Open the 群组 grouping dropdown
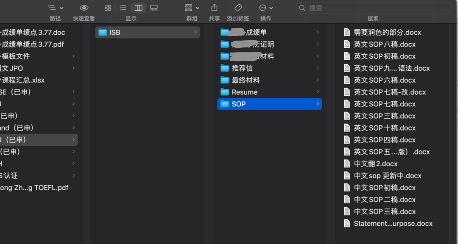 pos(190,7)
